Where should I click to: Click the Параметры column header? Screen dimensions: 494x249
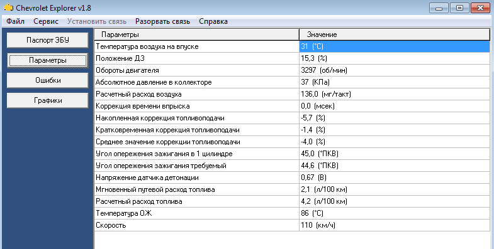[x=196, y=34]
